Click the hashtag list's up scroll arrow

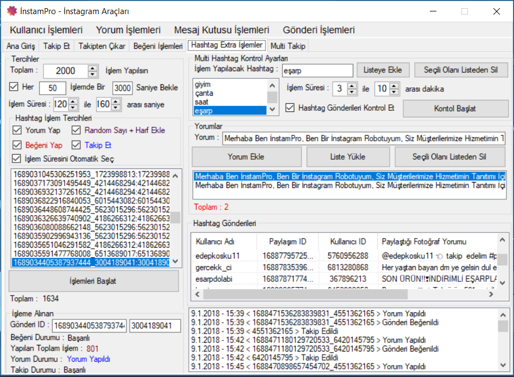[272, 86]
